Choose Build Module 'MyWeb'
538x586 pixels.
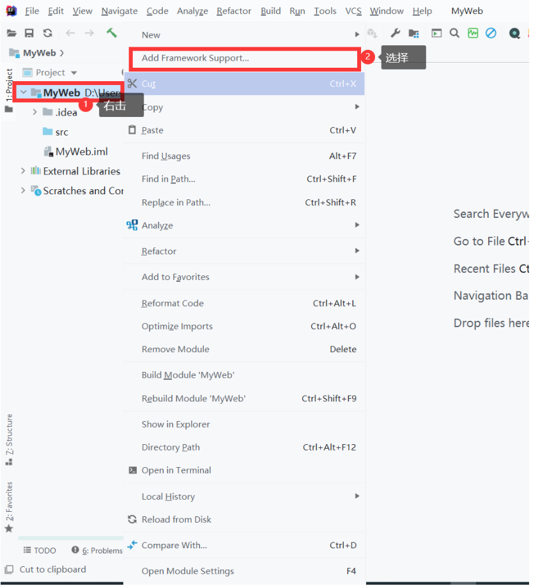pyautogui.click(x=244, y=375)
